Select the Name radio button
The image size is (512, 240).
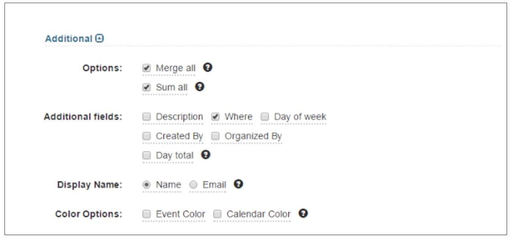coord(147,185)
